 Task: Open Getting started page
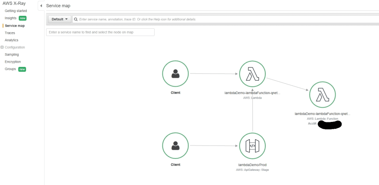(x=16, y=11)
